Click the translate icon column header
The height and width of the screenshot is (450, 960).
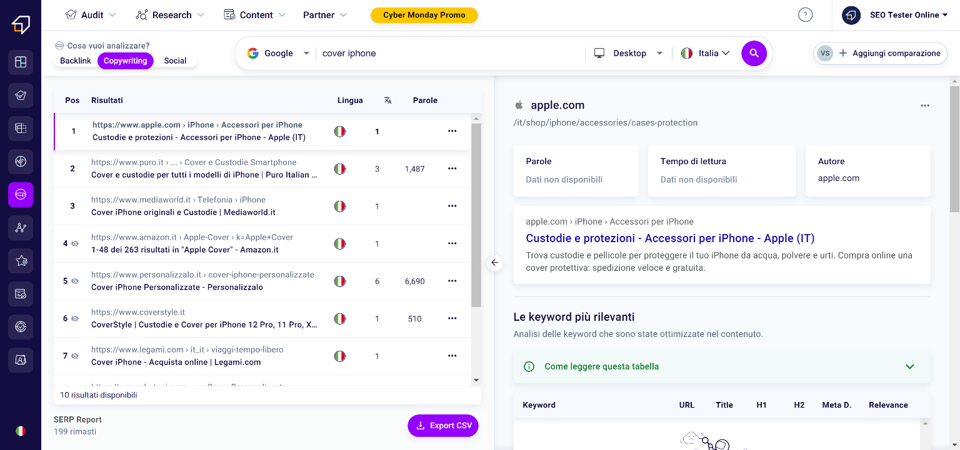tap(388, 100)
